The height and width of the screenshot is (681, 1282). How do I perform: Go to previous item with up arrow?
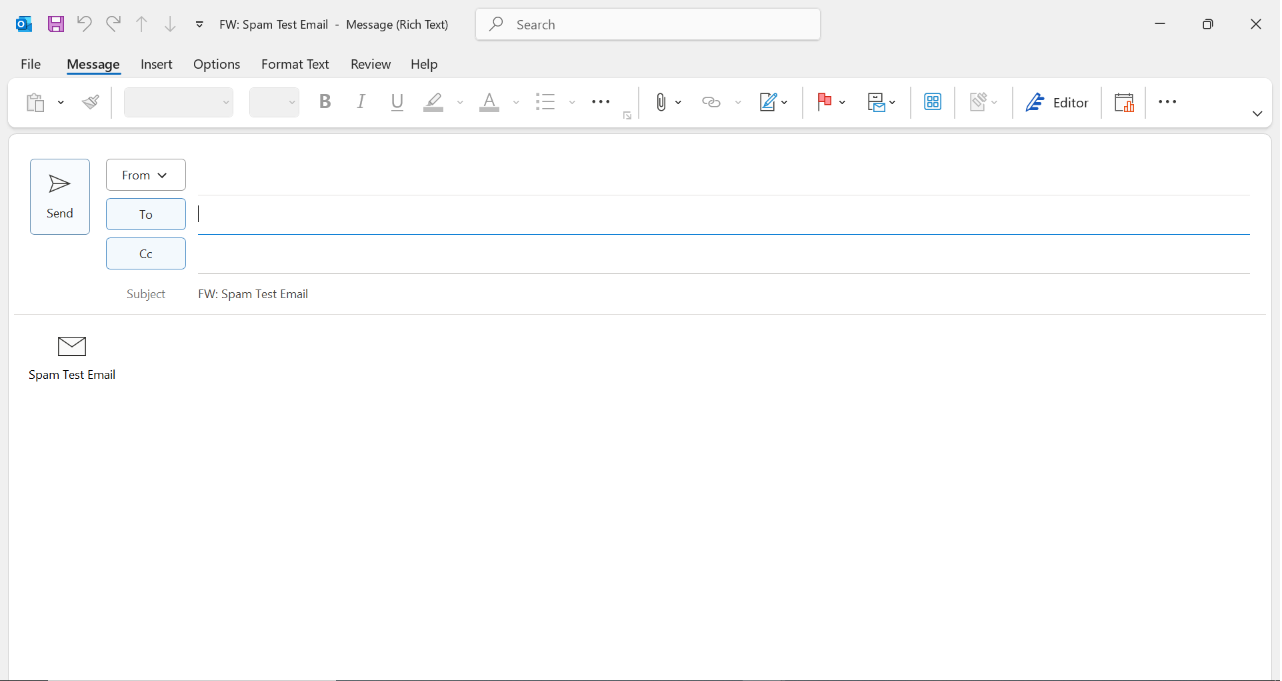141,25
